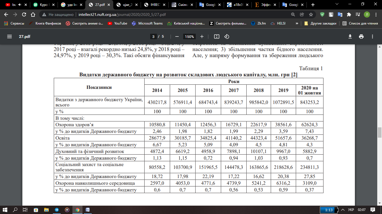This screenshot has height=214, width=382.
Task: Share this page via address bar icon
Action: 302,14
